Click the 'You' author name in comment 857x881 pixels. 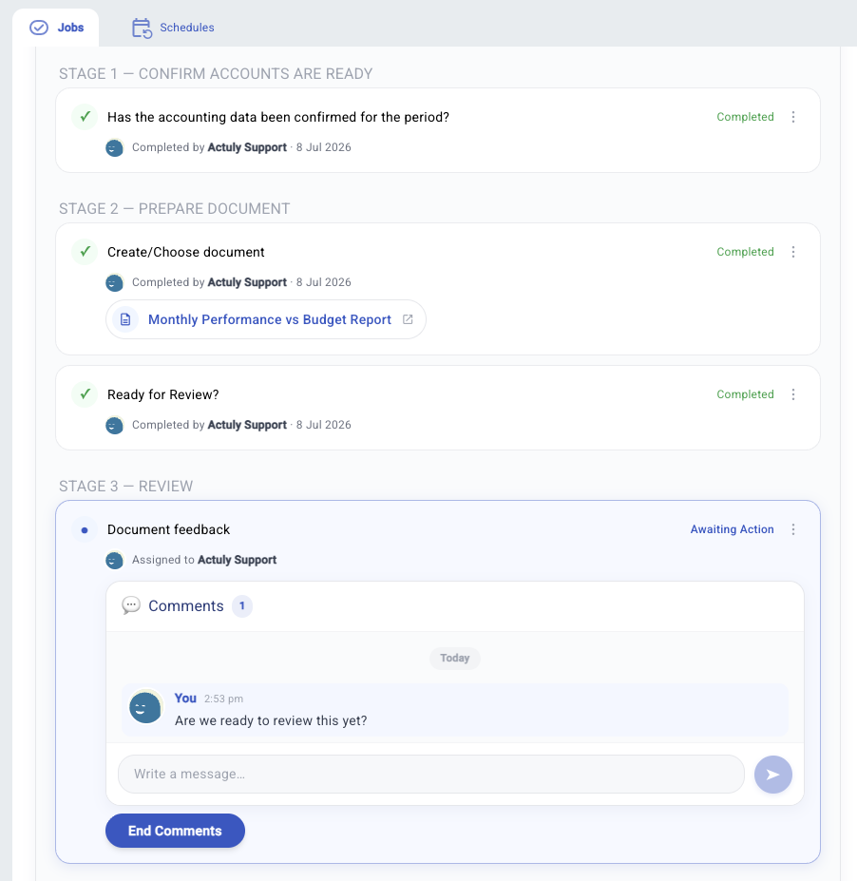[185, 698]
